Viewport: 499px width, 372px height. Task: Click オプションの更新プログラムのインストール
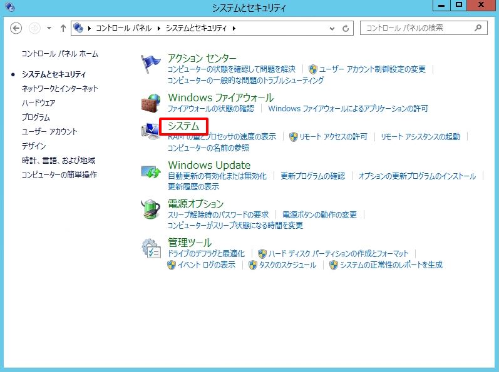point(417,176)
